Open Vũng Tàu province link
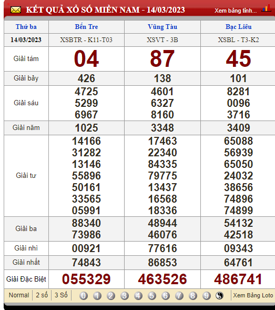The height and width of the screenshot is (310, 275). point(162,27)
